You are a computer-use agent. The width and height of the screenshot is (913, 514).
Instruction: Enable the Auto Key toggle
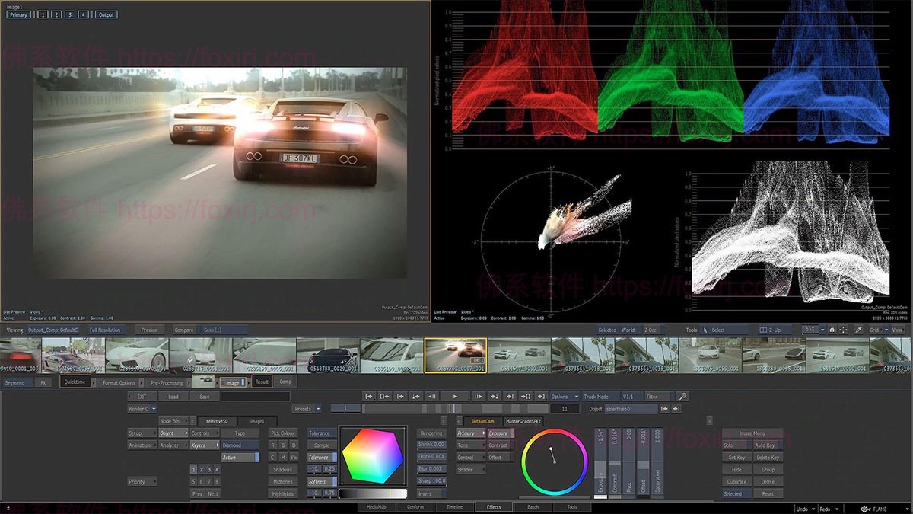(767, 445)
